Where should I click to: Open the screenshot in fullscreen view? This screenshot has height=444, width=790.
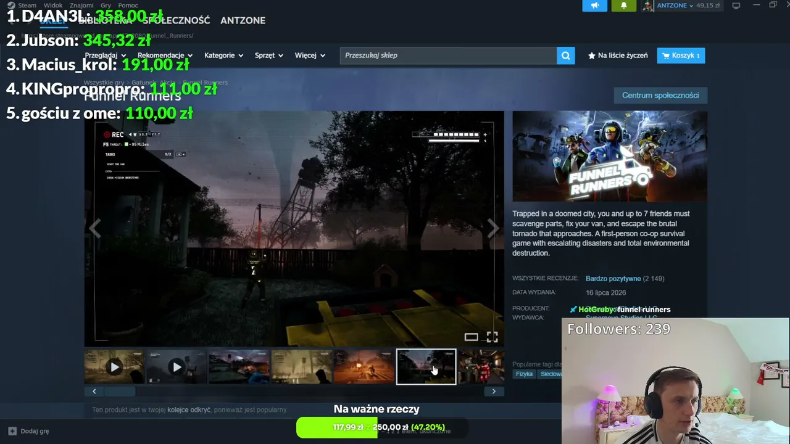[492, 337]
